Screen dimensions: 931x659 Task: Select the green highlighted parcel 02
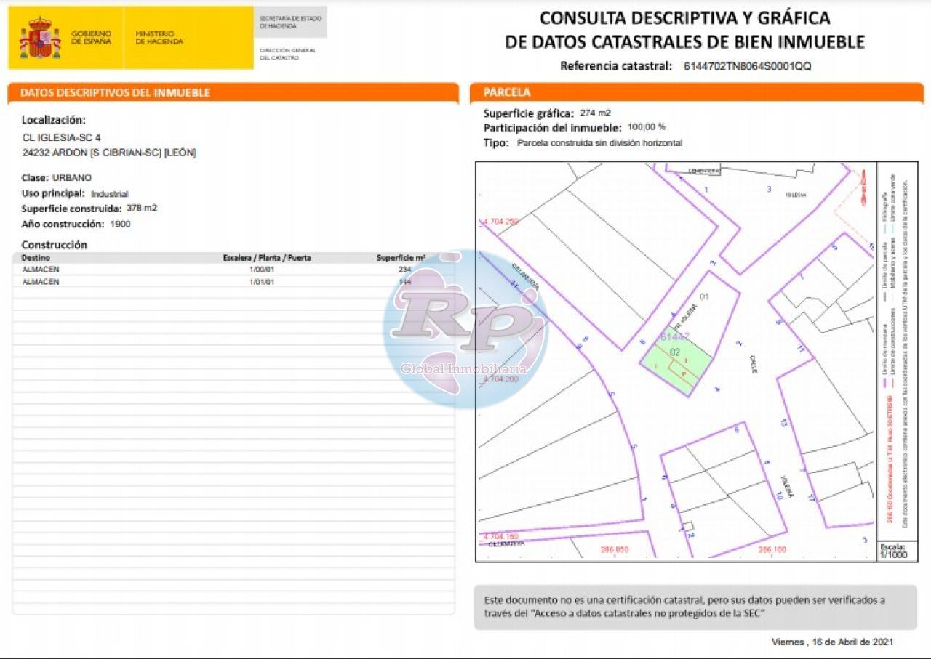pyautogui.click(x=675, y=361)
